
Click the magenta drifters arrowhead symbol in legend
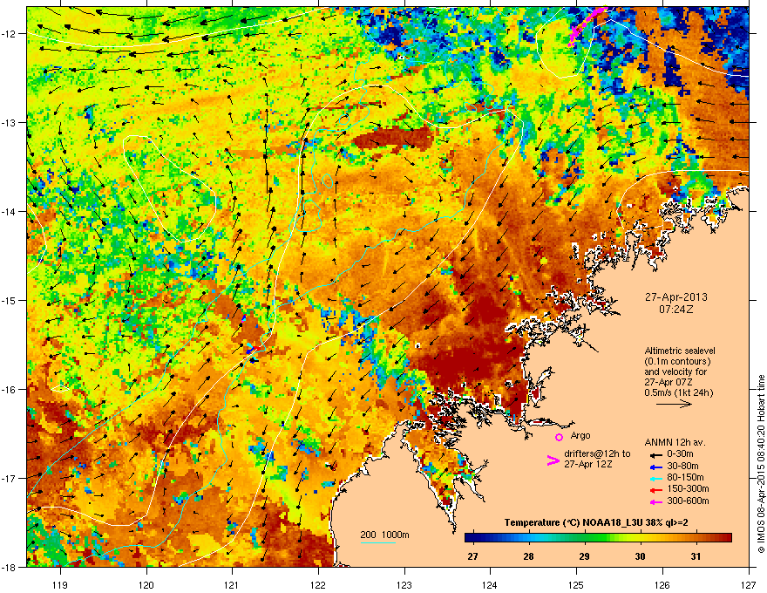(553, 460)
